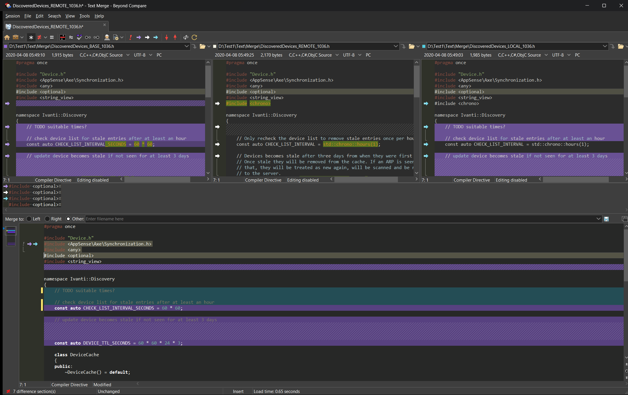
Task: Open the Tools menu
Action: point(84,16)
